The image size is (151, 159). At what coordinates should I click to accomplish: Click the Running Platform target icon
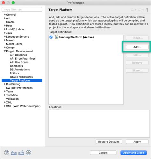coord(56,37)
